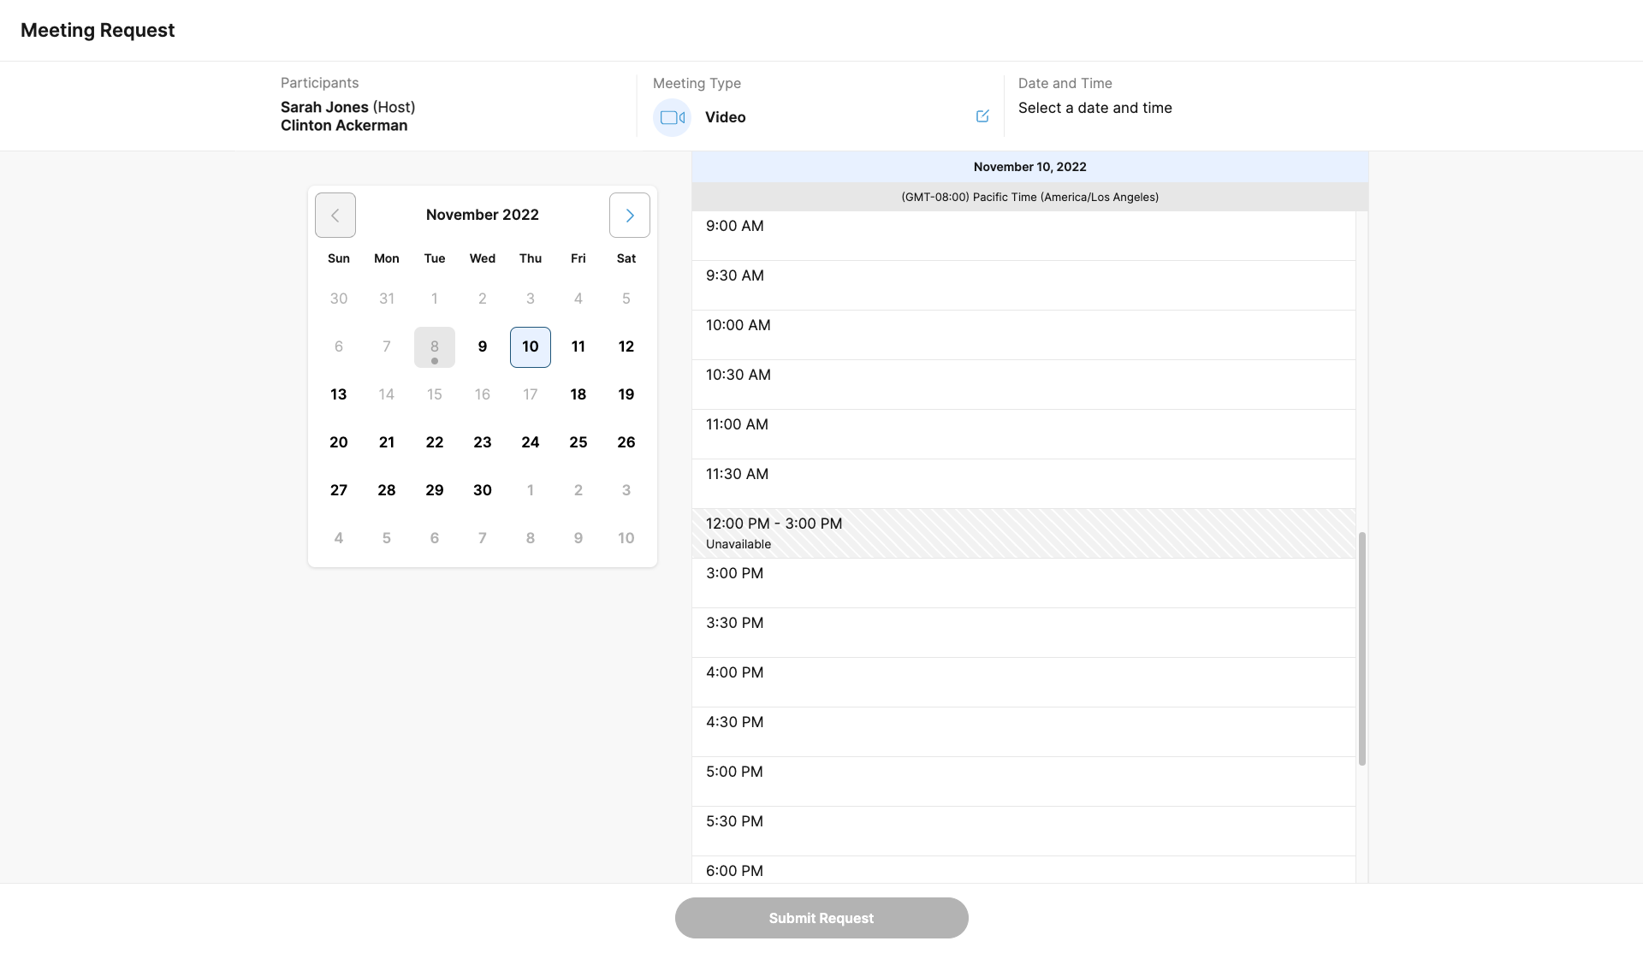Pick the 11:30 AM time slot

pos(1023,483)
